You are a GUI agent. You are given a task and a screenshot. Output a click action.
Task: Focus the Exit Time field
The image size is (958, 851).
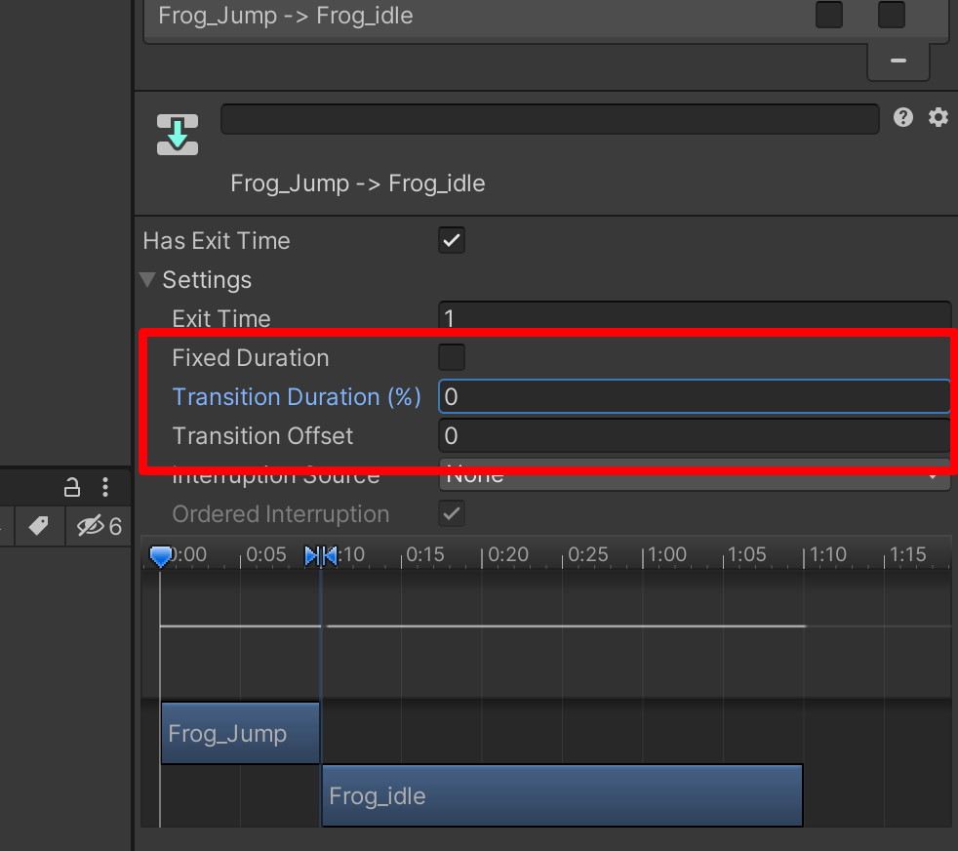point(695,317)
